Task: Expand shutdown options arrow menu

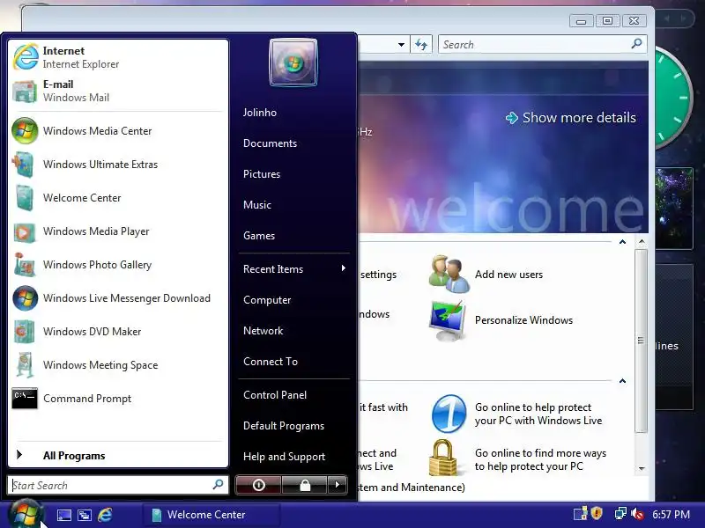Action: pyautogui.click(x=338, y=485)
